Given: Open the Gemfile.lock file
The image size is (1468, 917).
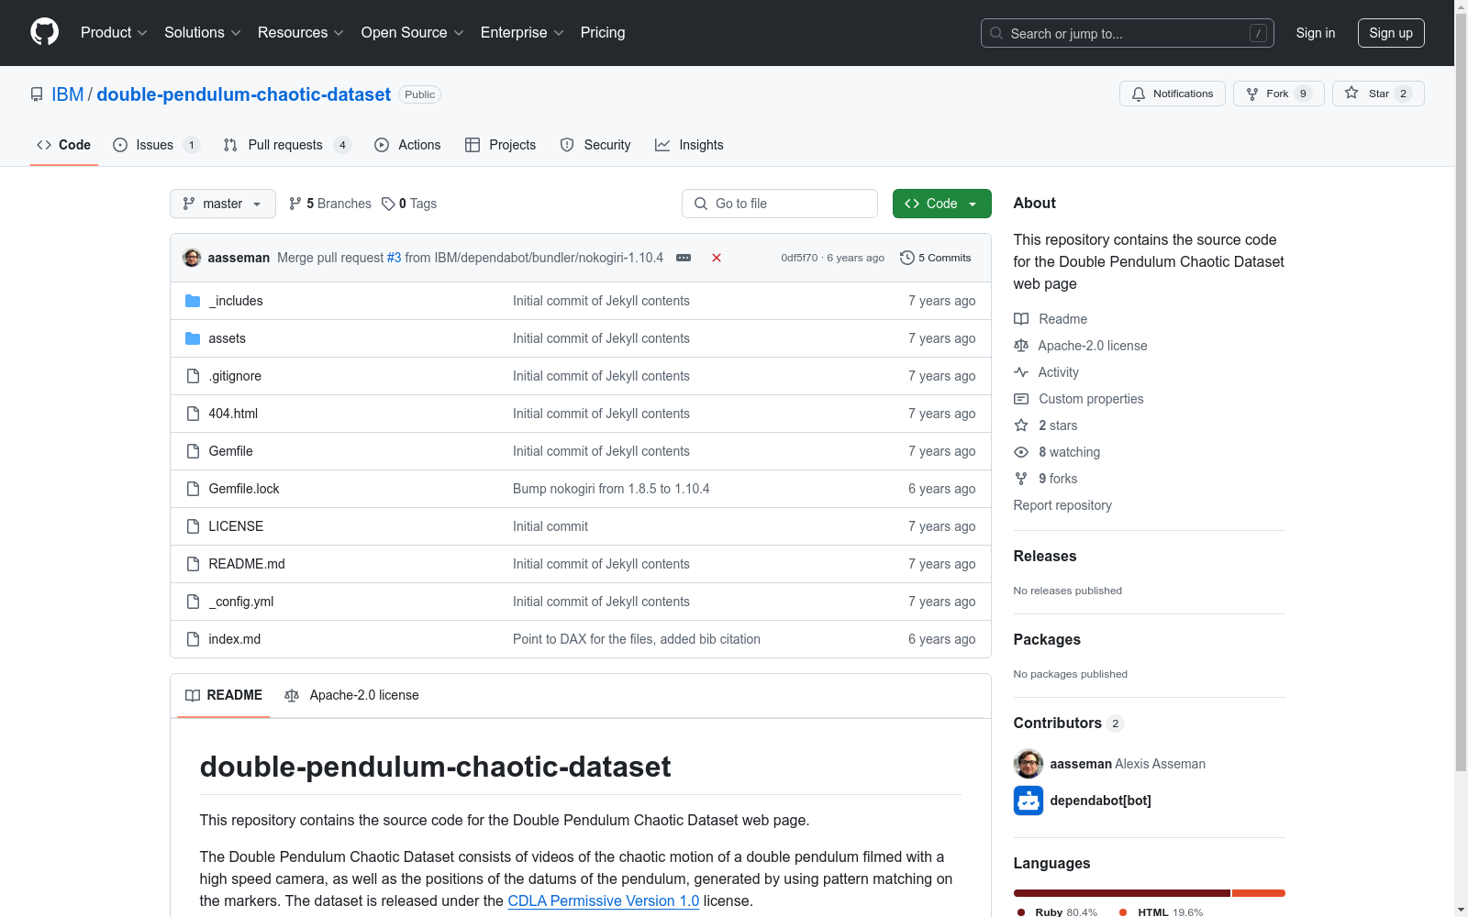Looking at the screenshot, I should point(244,489).
